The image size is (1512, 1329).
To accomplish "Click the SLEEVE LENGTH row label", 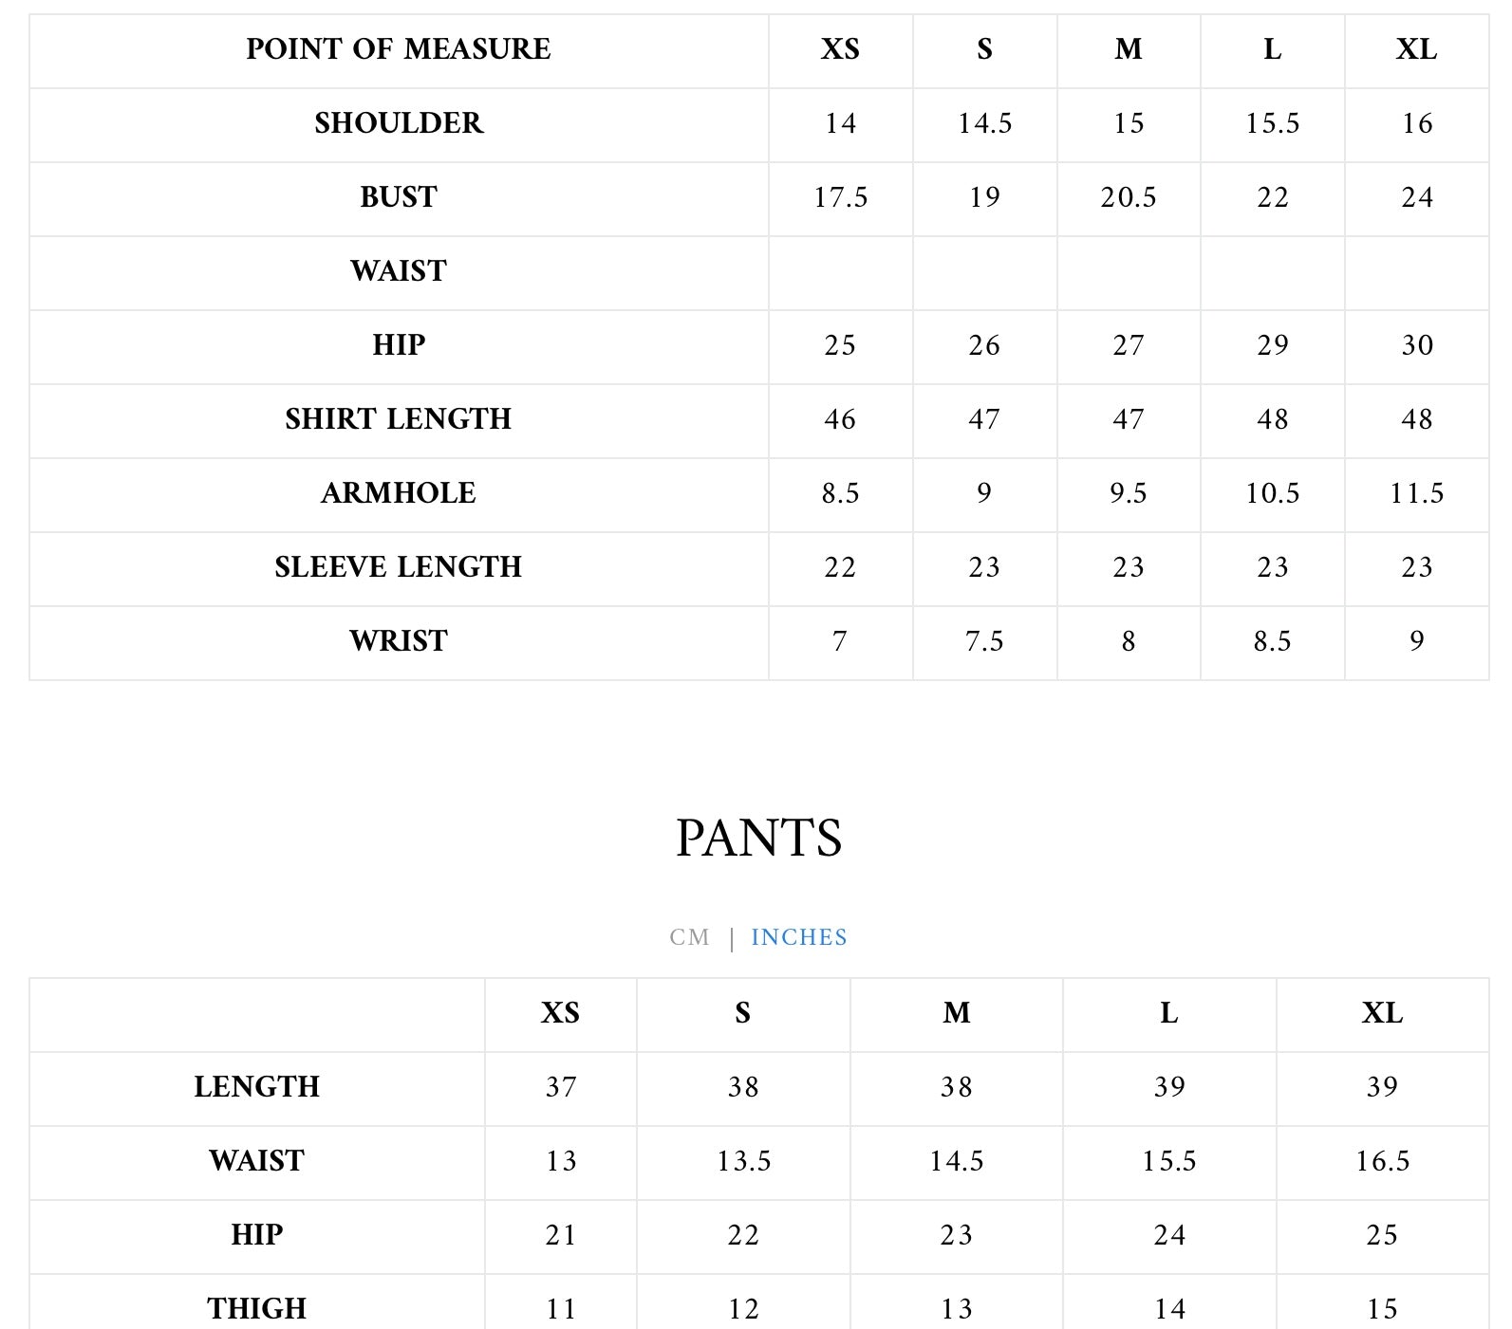I will pyautogui.click(x=399, y=567).
